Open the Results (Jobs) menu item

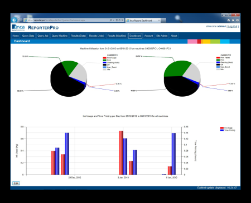point(96,36)
